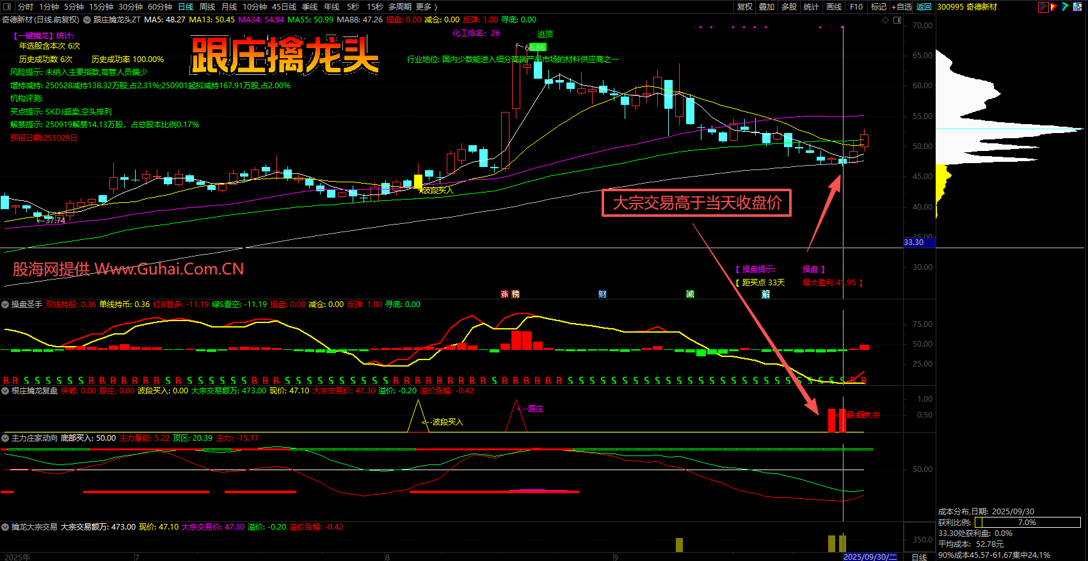Click the blue-green arrow icon at top right

coord(1065,7)
